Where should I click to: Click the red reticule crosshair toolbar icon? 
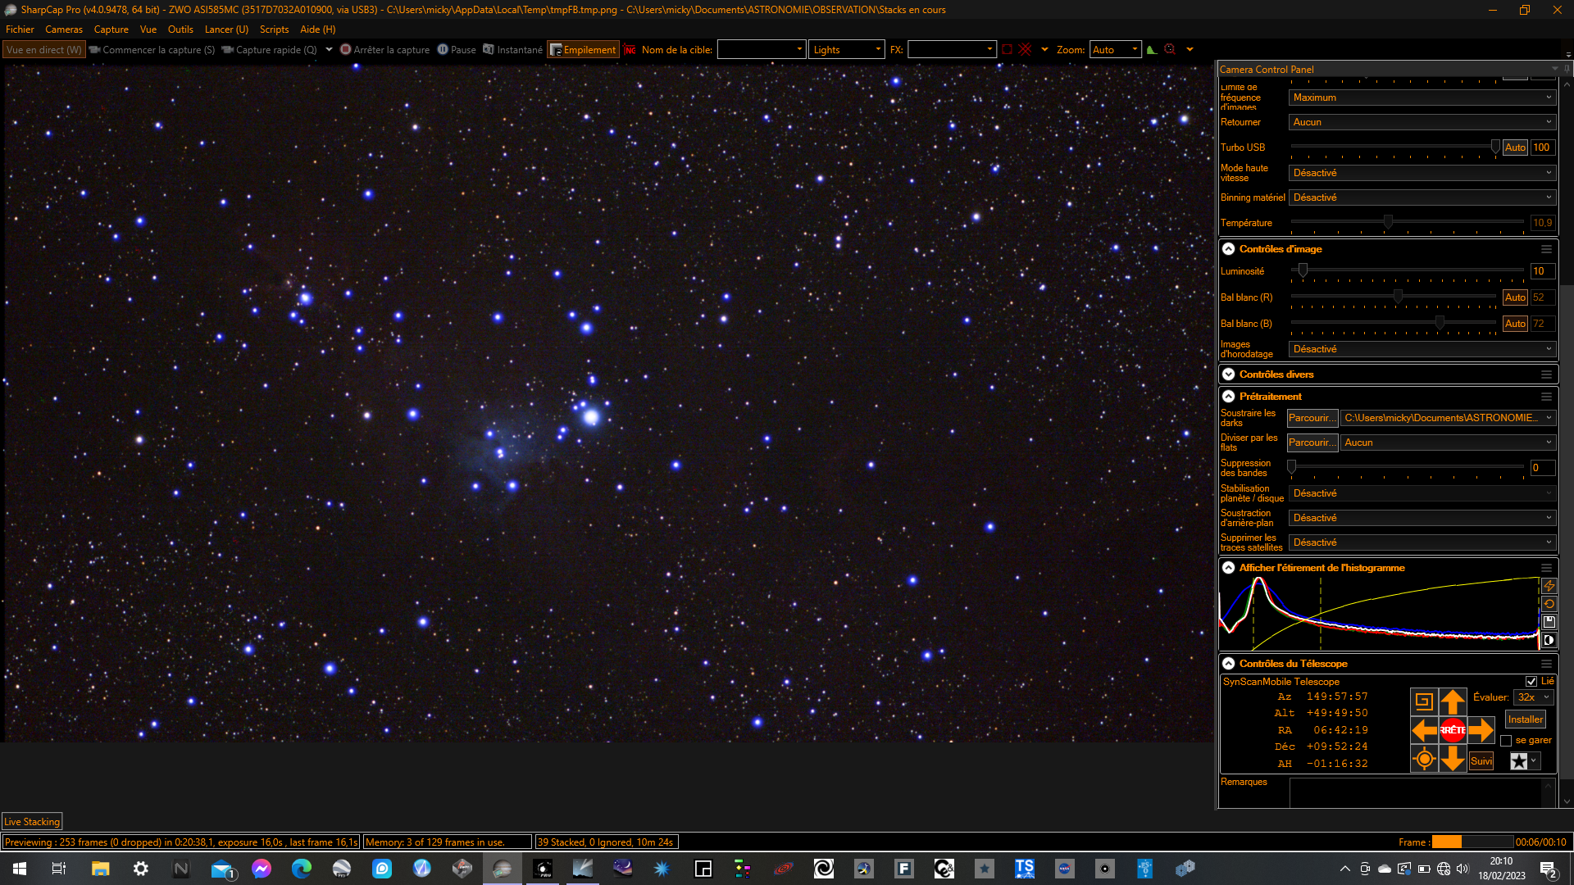[x=1025, y=50]
